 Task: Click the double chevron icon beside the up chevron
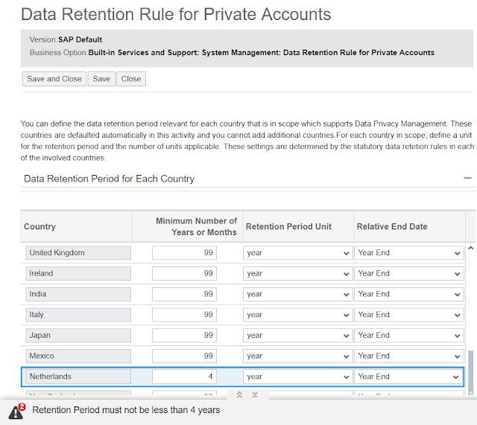pyautogui.click(x=255, y=394)
